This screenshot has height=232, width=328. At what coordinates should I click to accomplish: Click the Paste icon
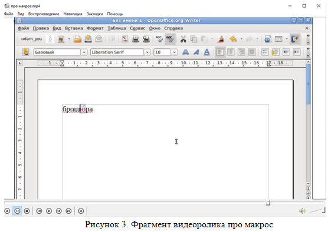coord(204,39)
